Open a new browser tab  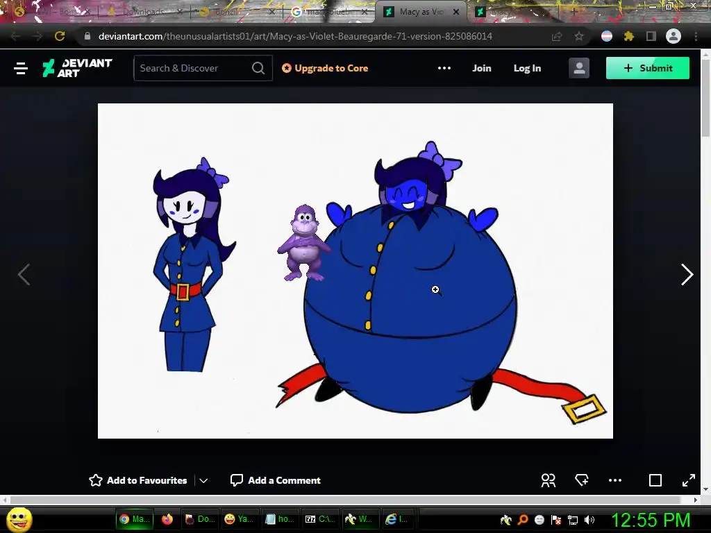tap(574, 12)
